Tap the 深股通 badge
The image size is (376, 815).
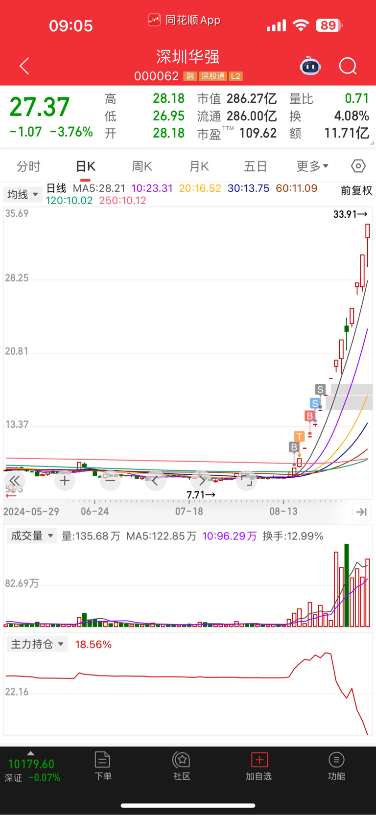coord(213,76)
